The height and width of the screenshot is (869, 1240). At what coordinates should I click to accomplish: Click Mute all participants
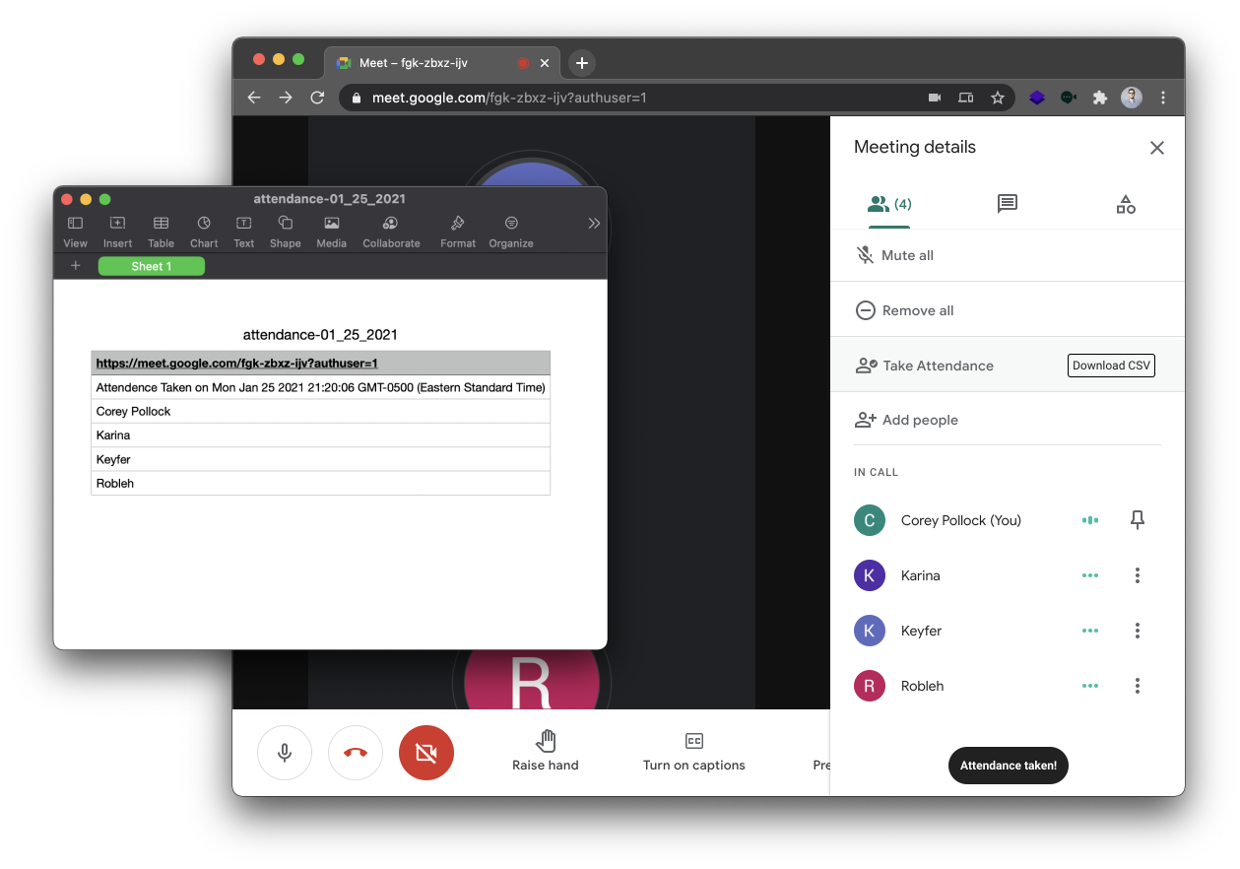(x=894, y=255)
